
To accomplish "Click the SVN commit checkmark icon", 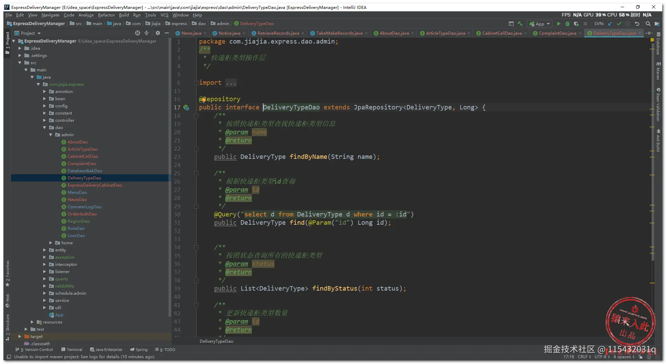I will 619,24.
